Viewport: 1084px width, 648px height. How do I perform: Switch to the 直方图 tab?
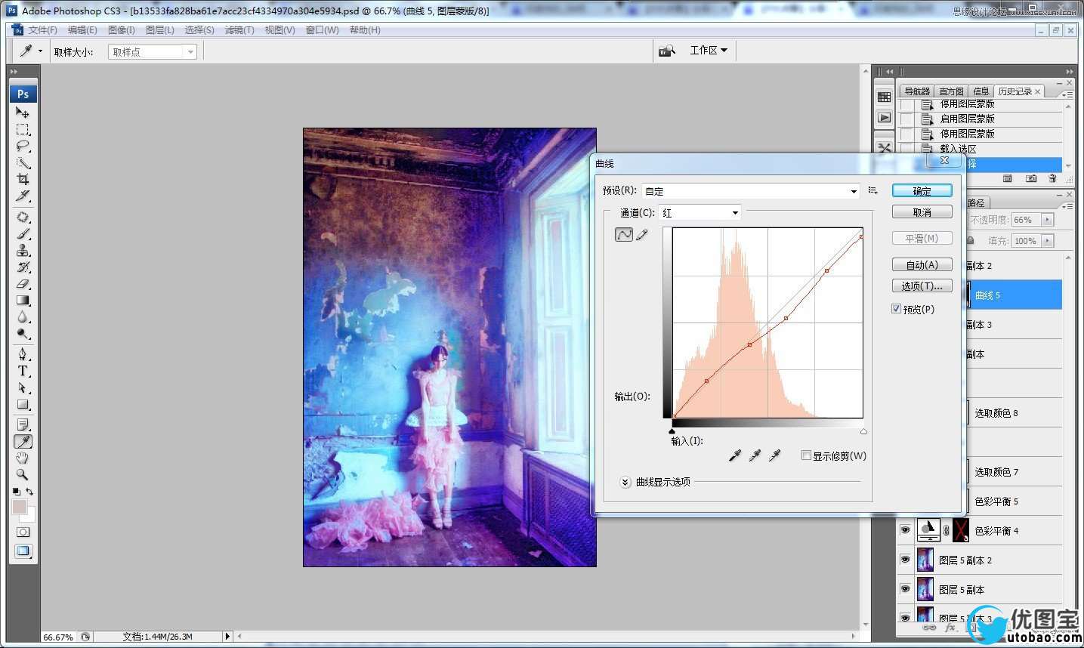pyautogui.click(x=951, y=91)
